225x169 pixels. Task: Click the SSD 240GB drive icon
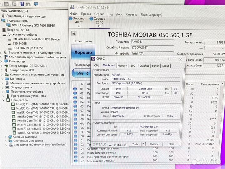(x=10, y=44)
